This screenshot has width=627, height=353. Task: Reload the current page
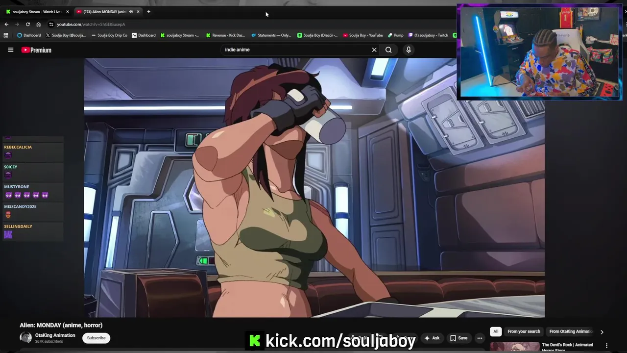tap(27, 24)
